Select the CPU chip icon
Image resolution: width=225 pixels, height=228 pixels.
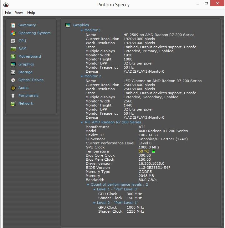pyautogui.click(x=13, y=41)
